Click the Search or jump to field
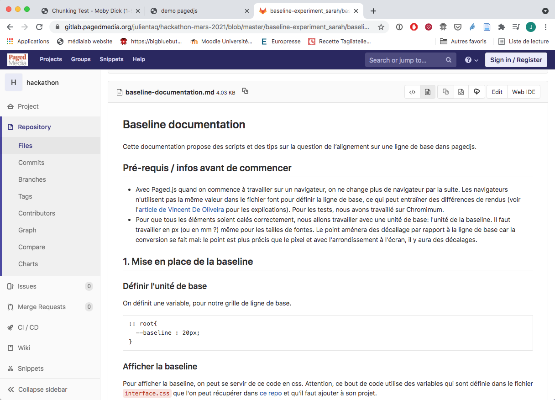This screenshot has height=400, width=555. tap(404, 60)
